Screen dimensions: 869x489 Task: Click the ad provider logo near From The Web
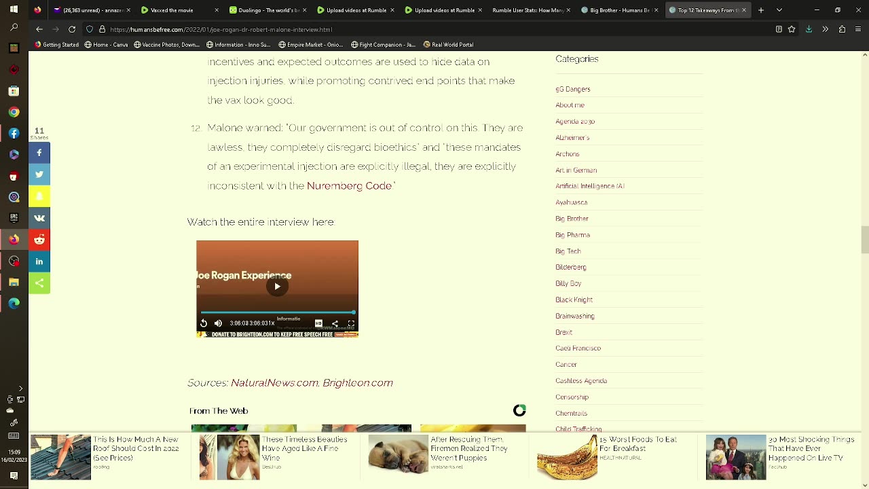click(519, 410)
